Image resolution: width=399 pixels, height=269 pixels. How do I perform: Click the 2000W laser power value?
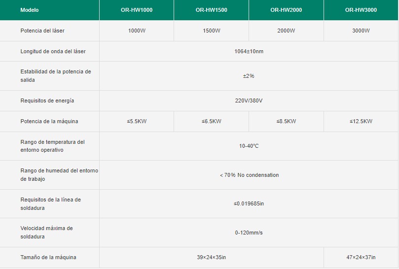[x=286, y=31]
